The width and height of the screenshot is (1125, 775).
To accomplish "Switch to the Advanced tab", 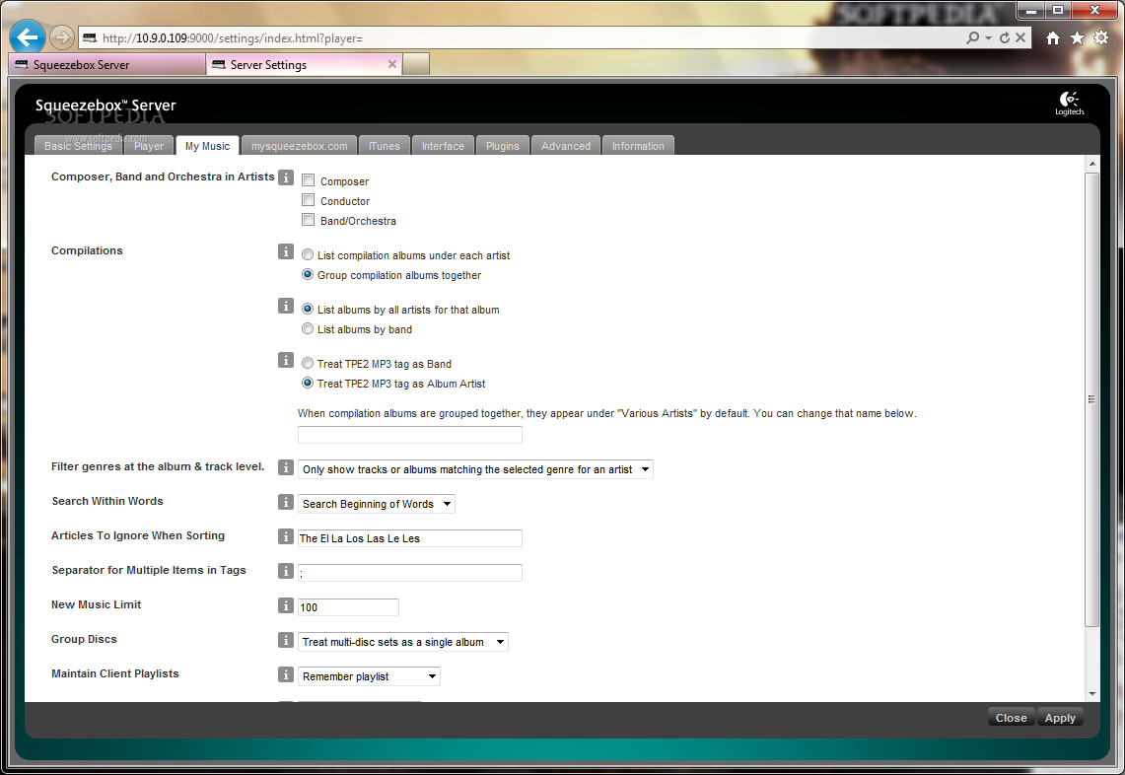I will (566, 146).
